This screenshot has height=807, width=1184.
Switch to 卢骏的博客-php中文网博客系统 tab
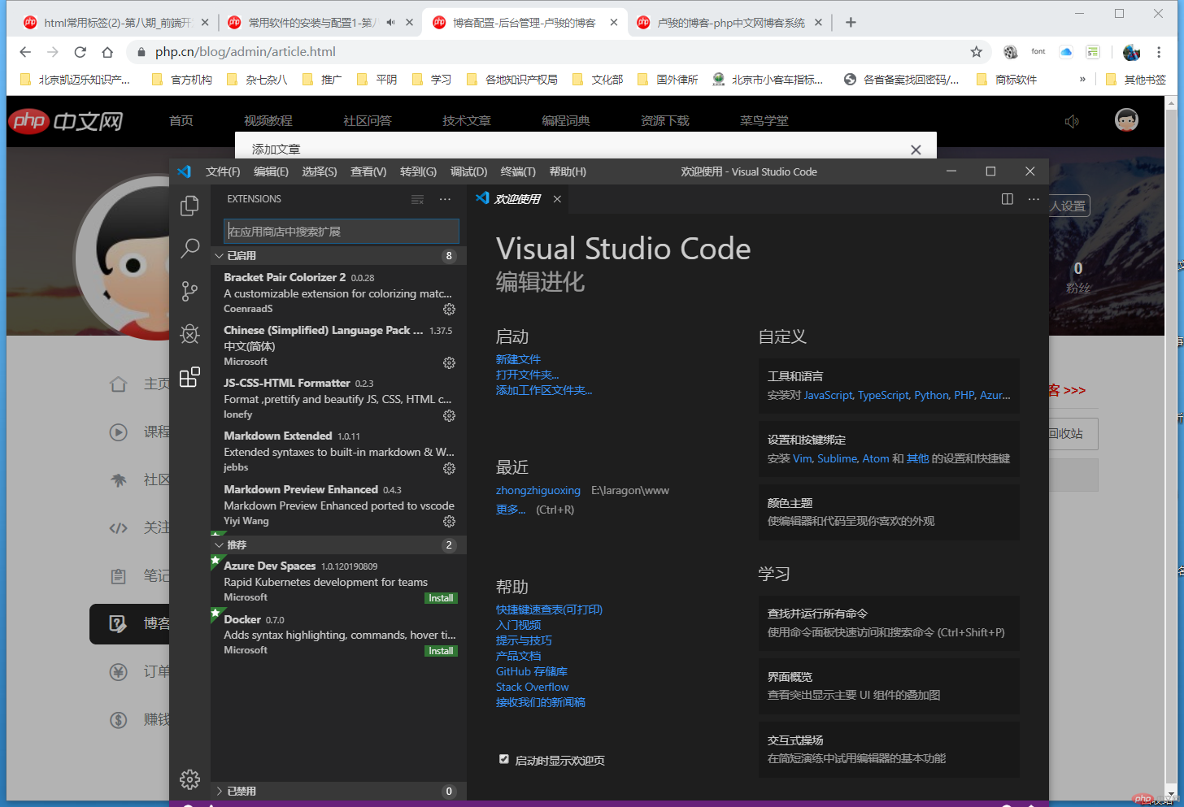pos(728,23)
